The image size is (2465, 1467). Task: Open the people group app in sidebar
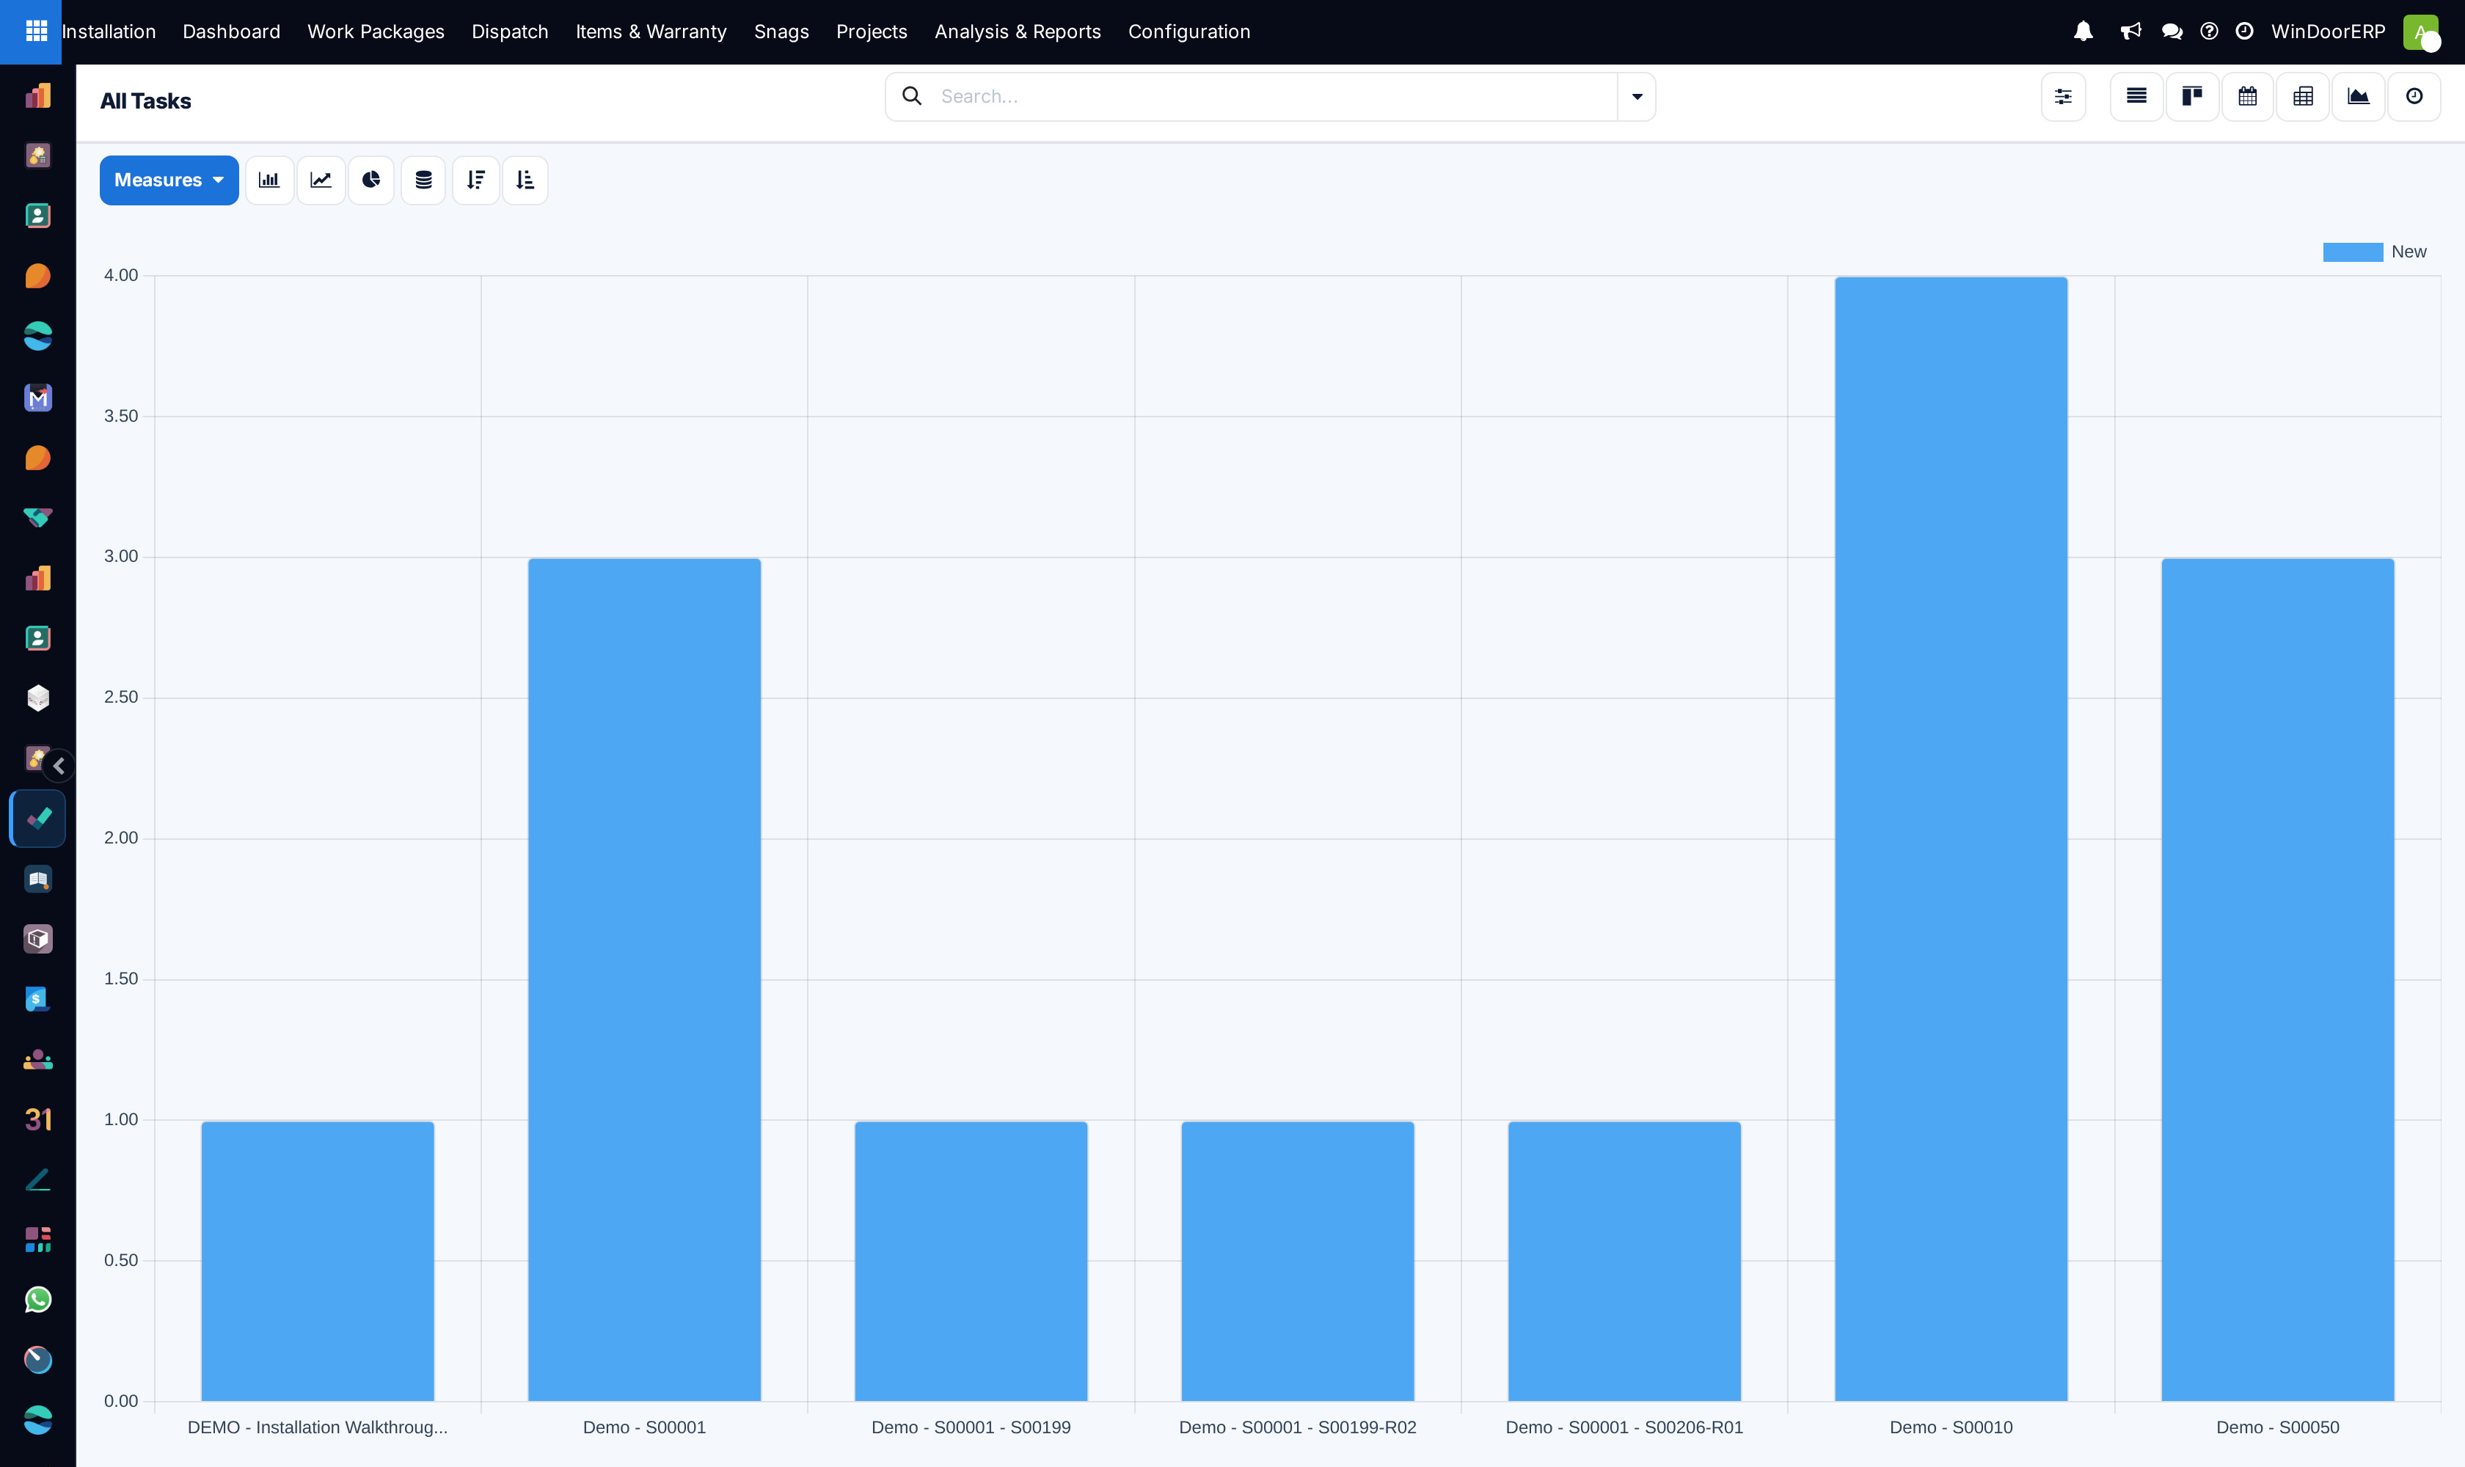coord(37,1058)
